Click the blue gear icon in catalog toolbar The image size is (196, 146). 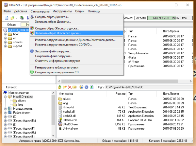pyautogui.click(x=87, y=87)
